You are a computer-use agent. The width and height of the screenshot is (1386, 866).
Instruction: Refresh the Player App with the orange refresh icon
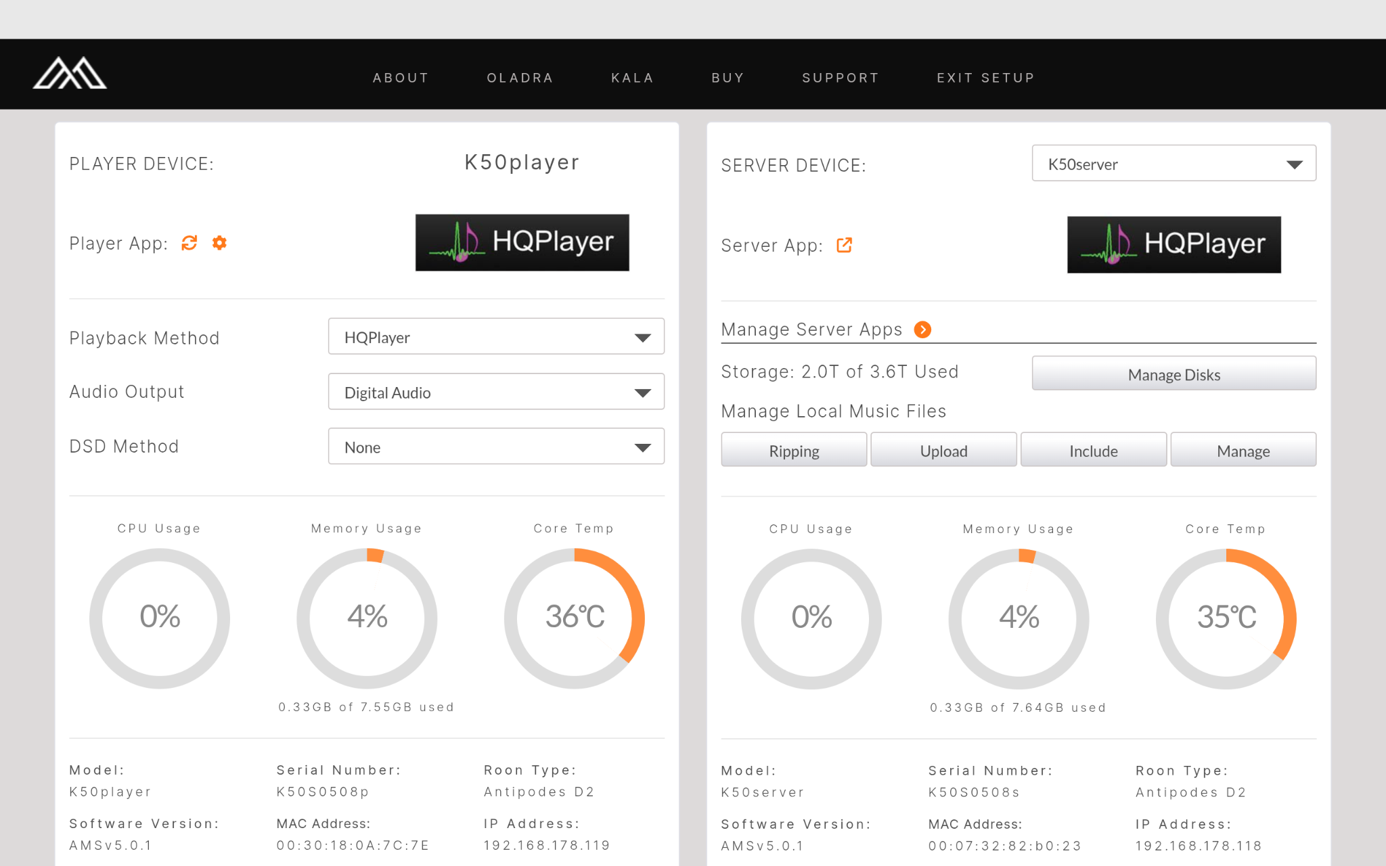point(189,243)
